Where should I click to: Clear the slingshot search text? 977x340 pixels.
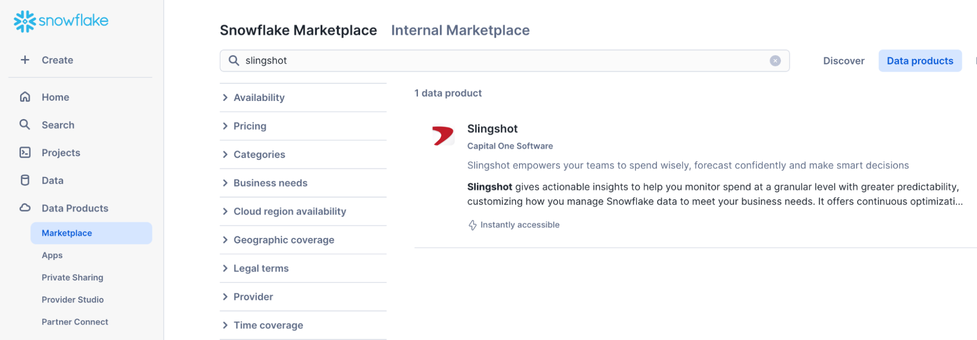pos(775,60)
